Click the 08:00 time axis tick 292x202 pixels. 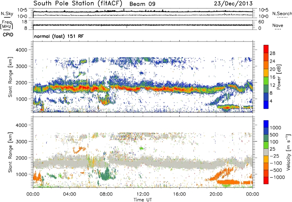click(106, 194)
